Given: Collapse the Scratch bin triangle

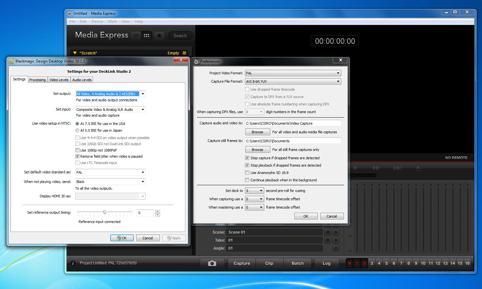Looking at the screenshot, I should 75,53.
